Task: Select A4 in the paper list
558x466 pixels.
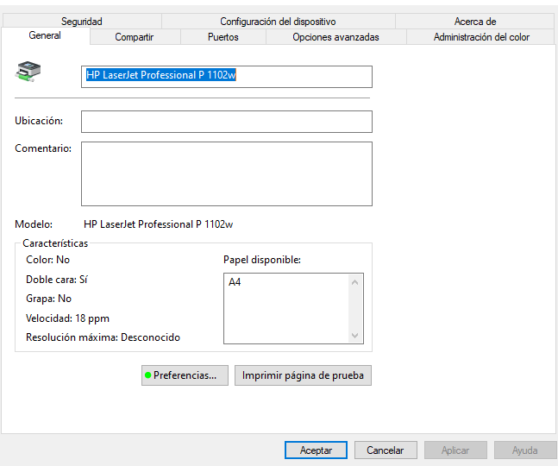Action: pyautogui.click(x=235, y=282)
